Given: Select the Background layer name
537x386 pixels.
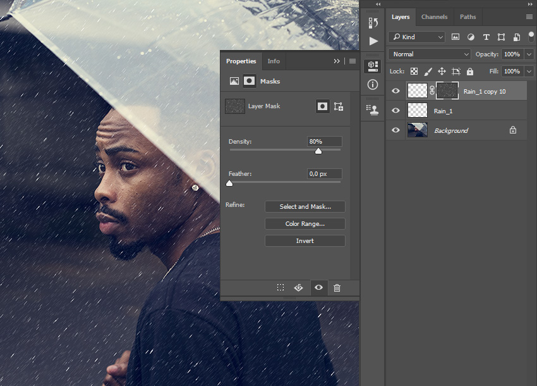Looking at the screenshot, I should 451,131.
